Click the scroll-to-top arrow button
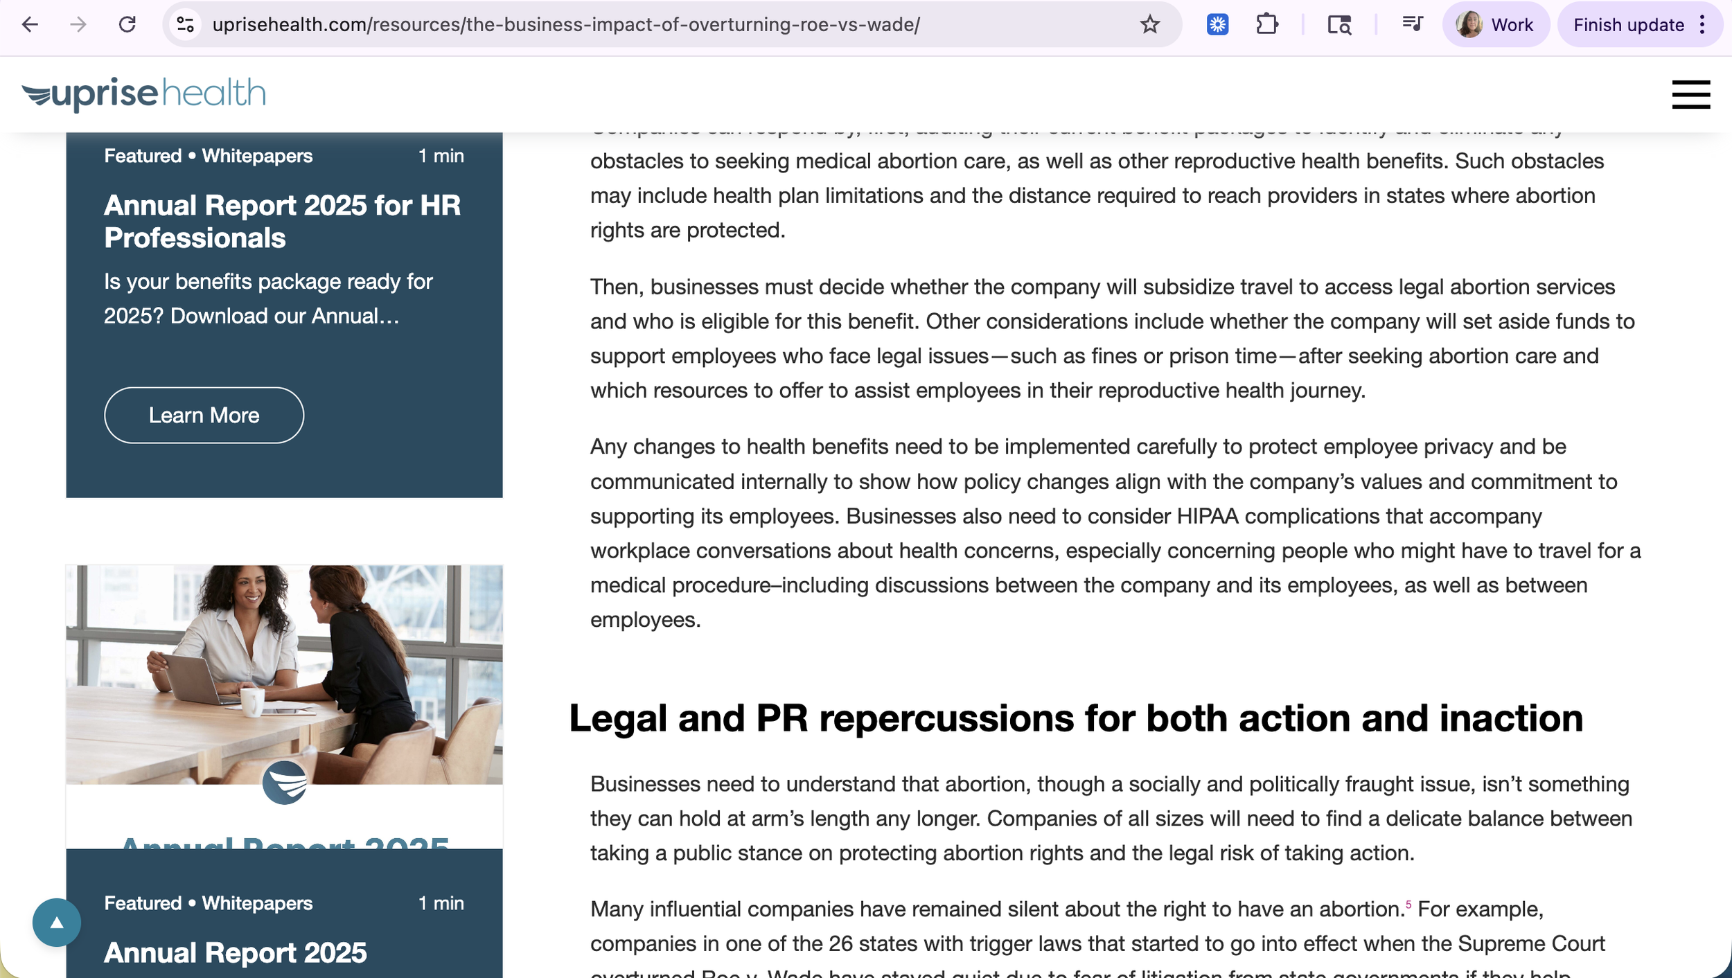This screenshot has width=1732, height=978. pyautogui.click(x=57, y=922)
